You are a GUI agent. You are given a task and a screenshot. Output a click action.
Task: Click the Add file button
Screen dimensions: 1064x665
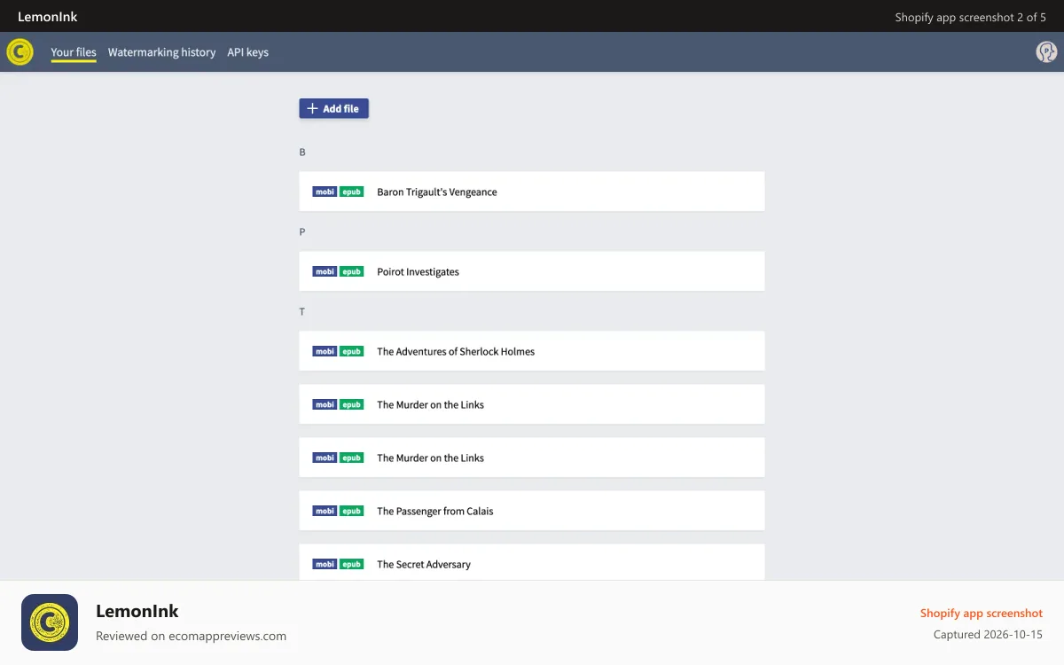click(333, 108)
